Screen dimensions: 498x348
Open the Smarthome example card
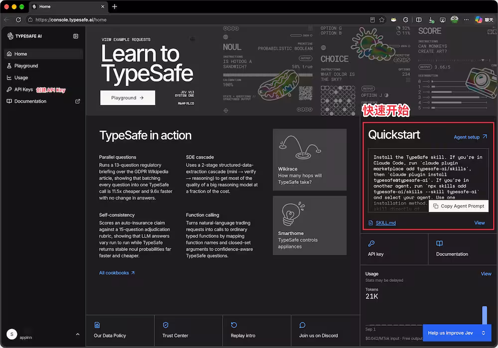coord(310,225)
